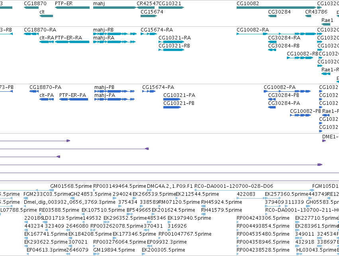Click the EK266539.5prime EST label

click(x=154, y=194)
